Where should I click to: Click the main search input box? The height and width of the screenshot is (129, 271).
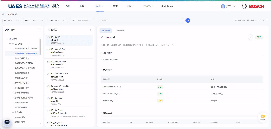tap(140, 21)
